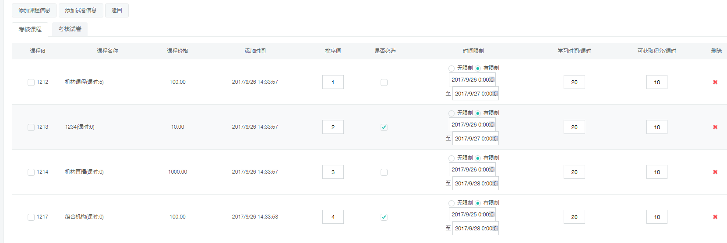The image size is (727, 243).
Task: Edit 学习时间/课时 field for course 1213
Action: 574,127
